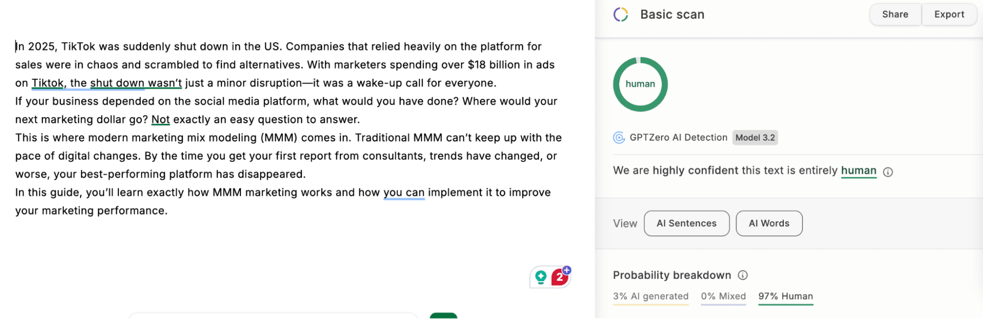This screenshot has width=983, height=319.
Task: Click the underlined word Tiktok
Action: click(48, 83)
